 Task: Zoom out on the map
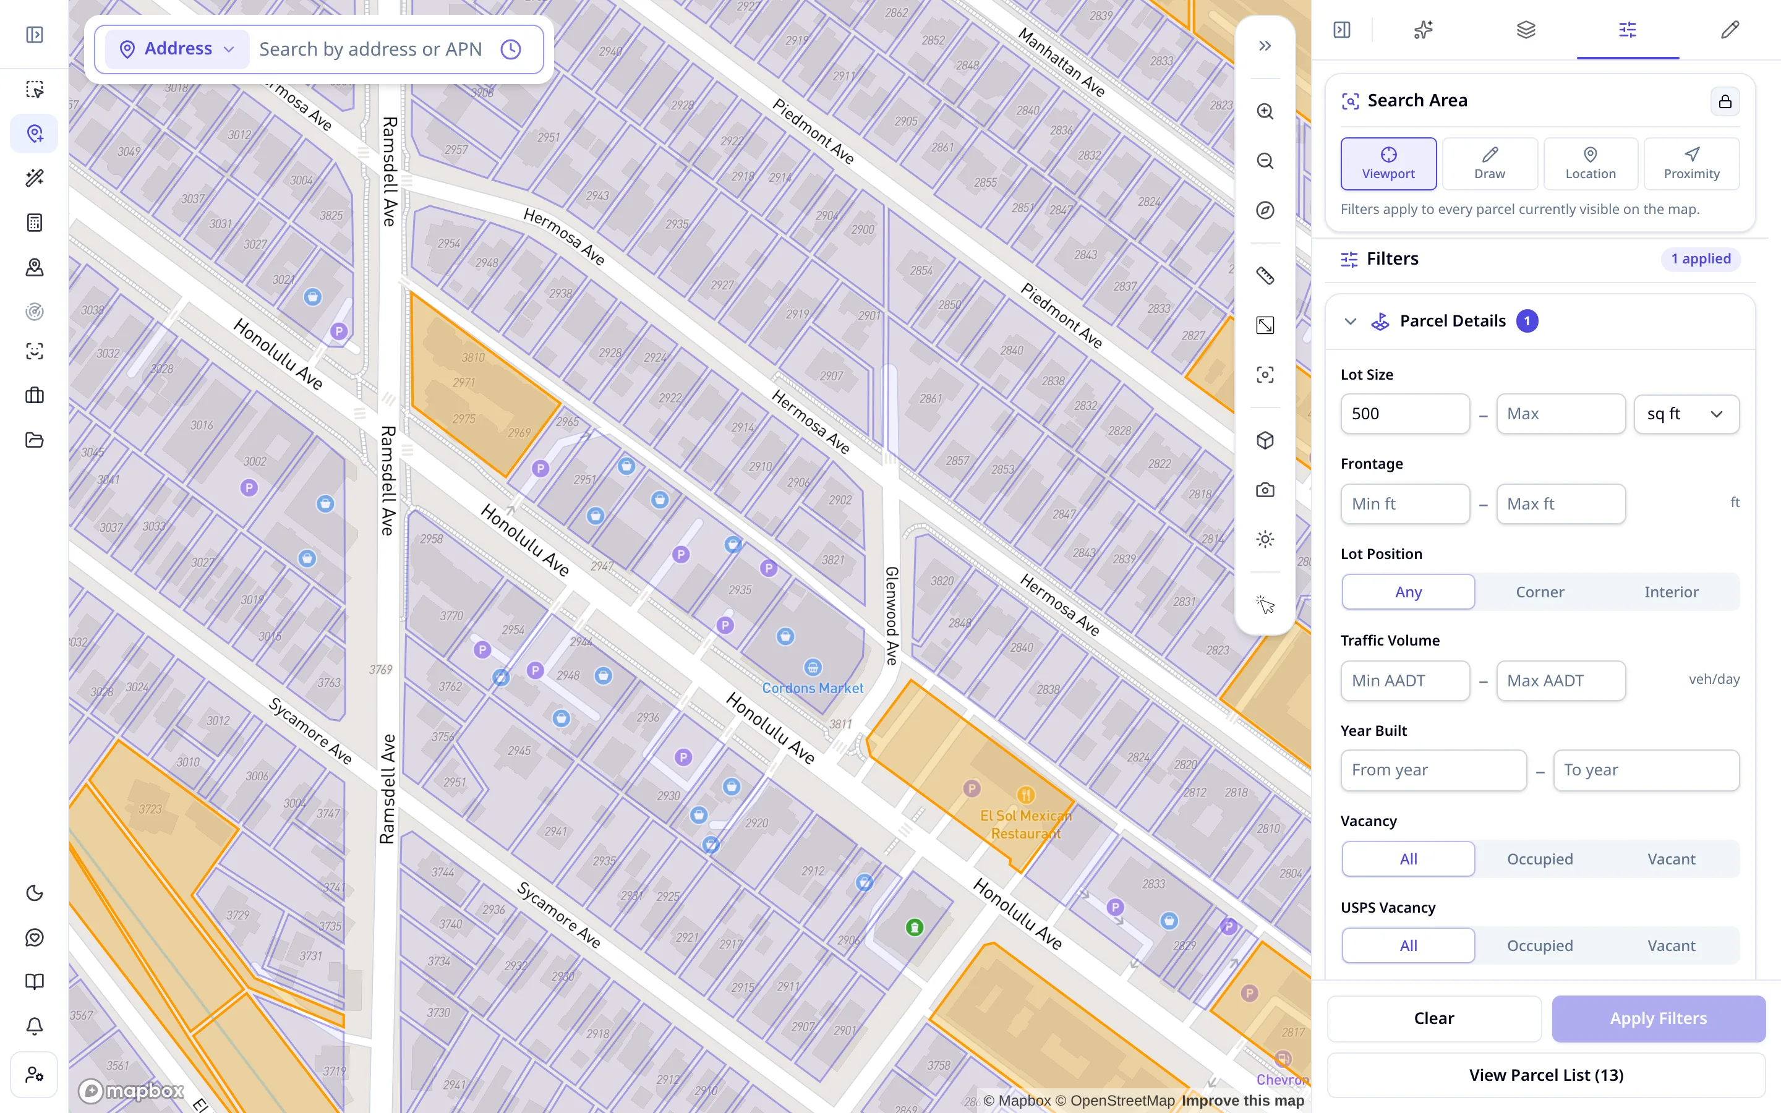(x=1265, y=161)
